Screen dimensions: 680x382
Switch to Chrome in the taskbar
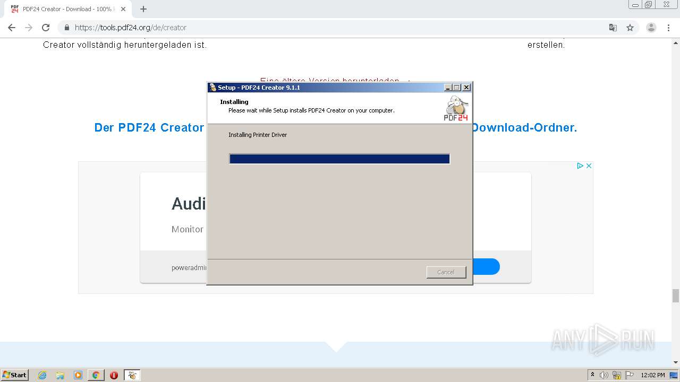[96, 375]
